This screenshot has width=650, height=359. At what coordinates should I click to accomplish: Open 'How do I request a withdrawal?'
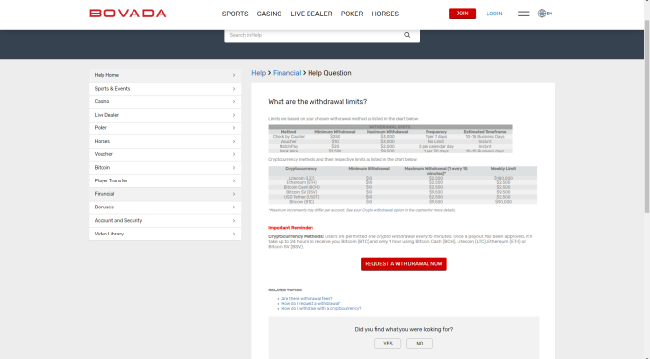310,304
